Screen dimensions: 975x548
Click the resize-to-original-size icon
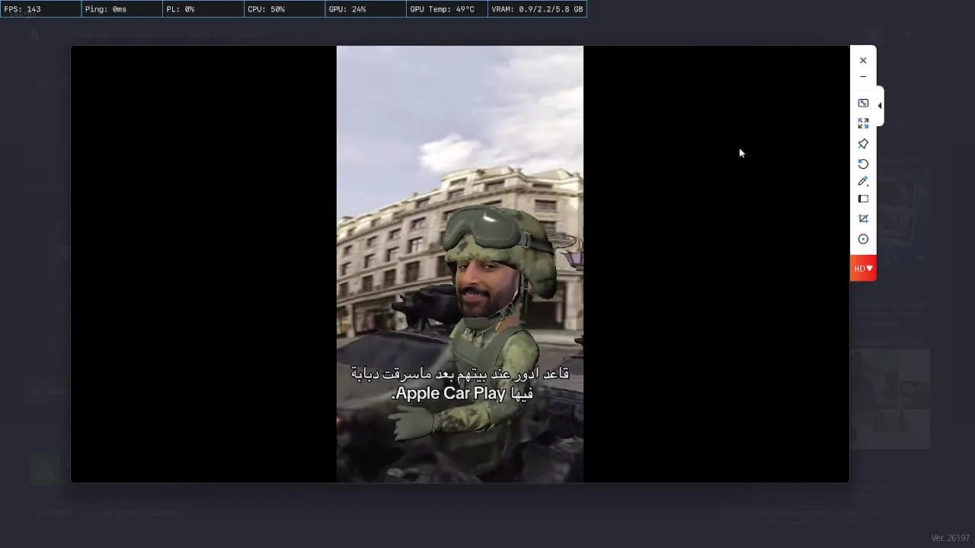(863, 103)
